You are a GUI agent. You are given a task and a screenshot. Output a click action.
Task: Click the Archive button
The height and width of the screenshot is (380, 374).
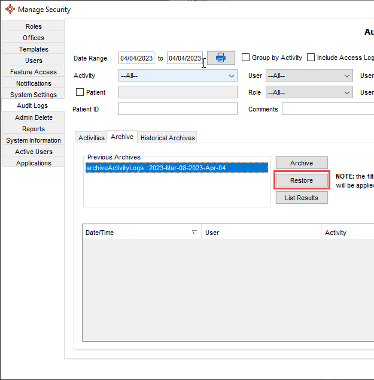[x=302, y=163]
